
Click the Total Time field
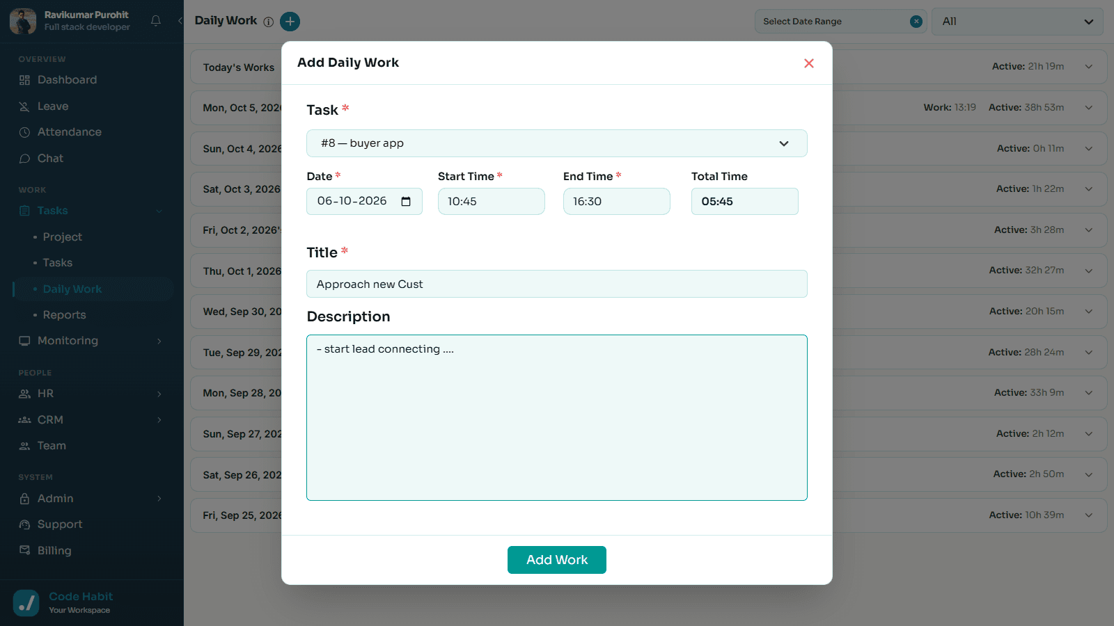click(745, 201)
